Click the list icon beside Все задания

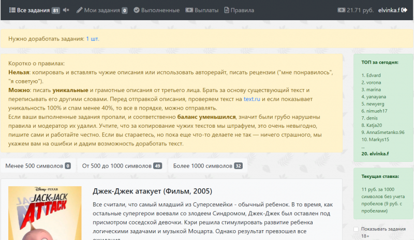pos(12,10)
